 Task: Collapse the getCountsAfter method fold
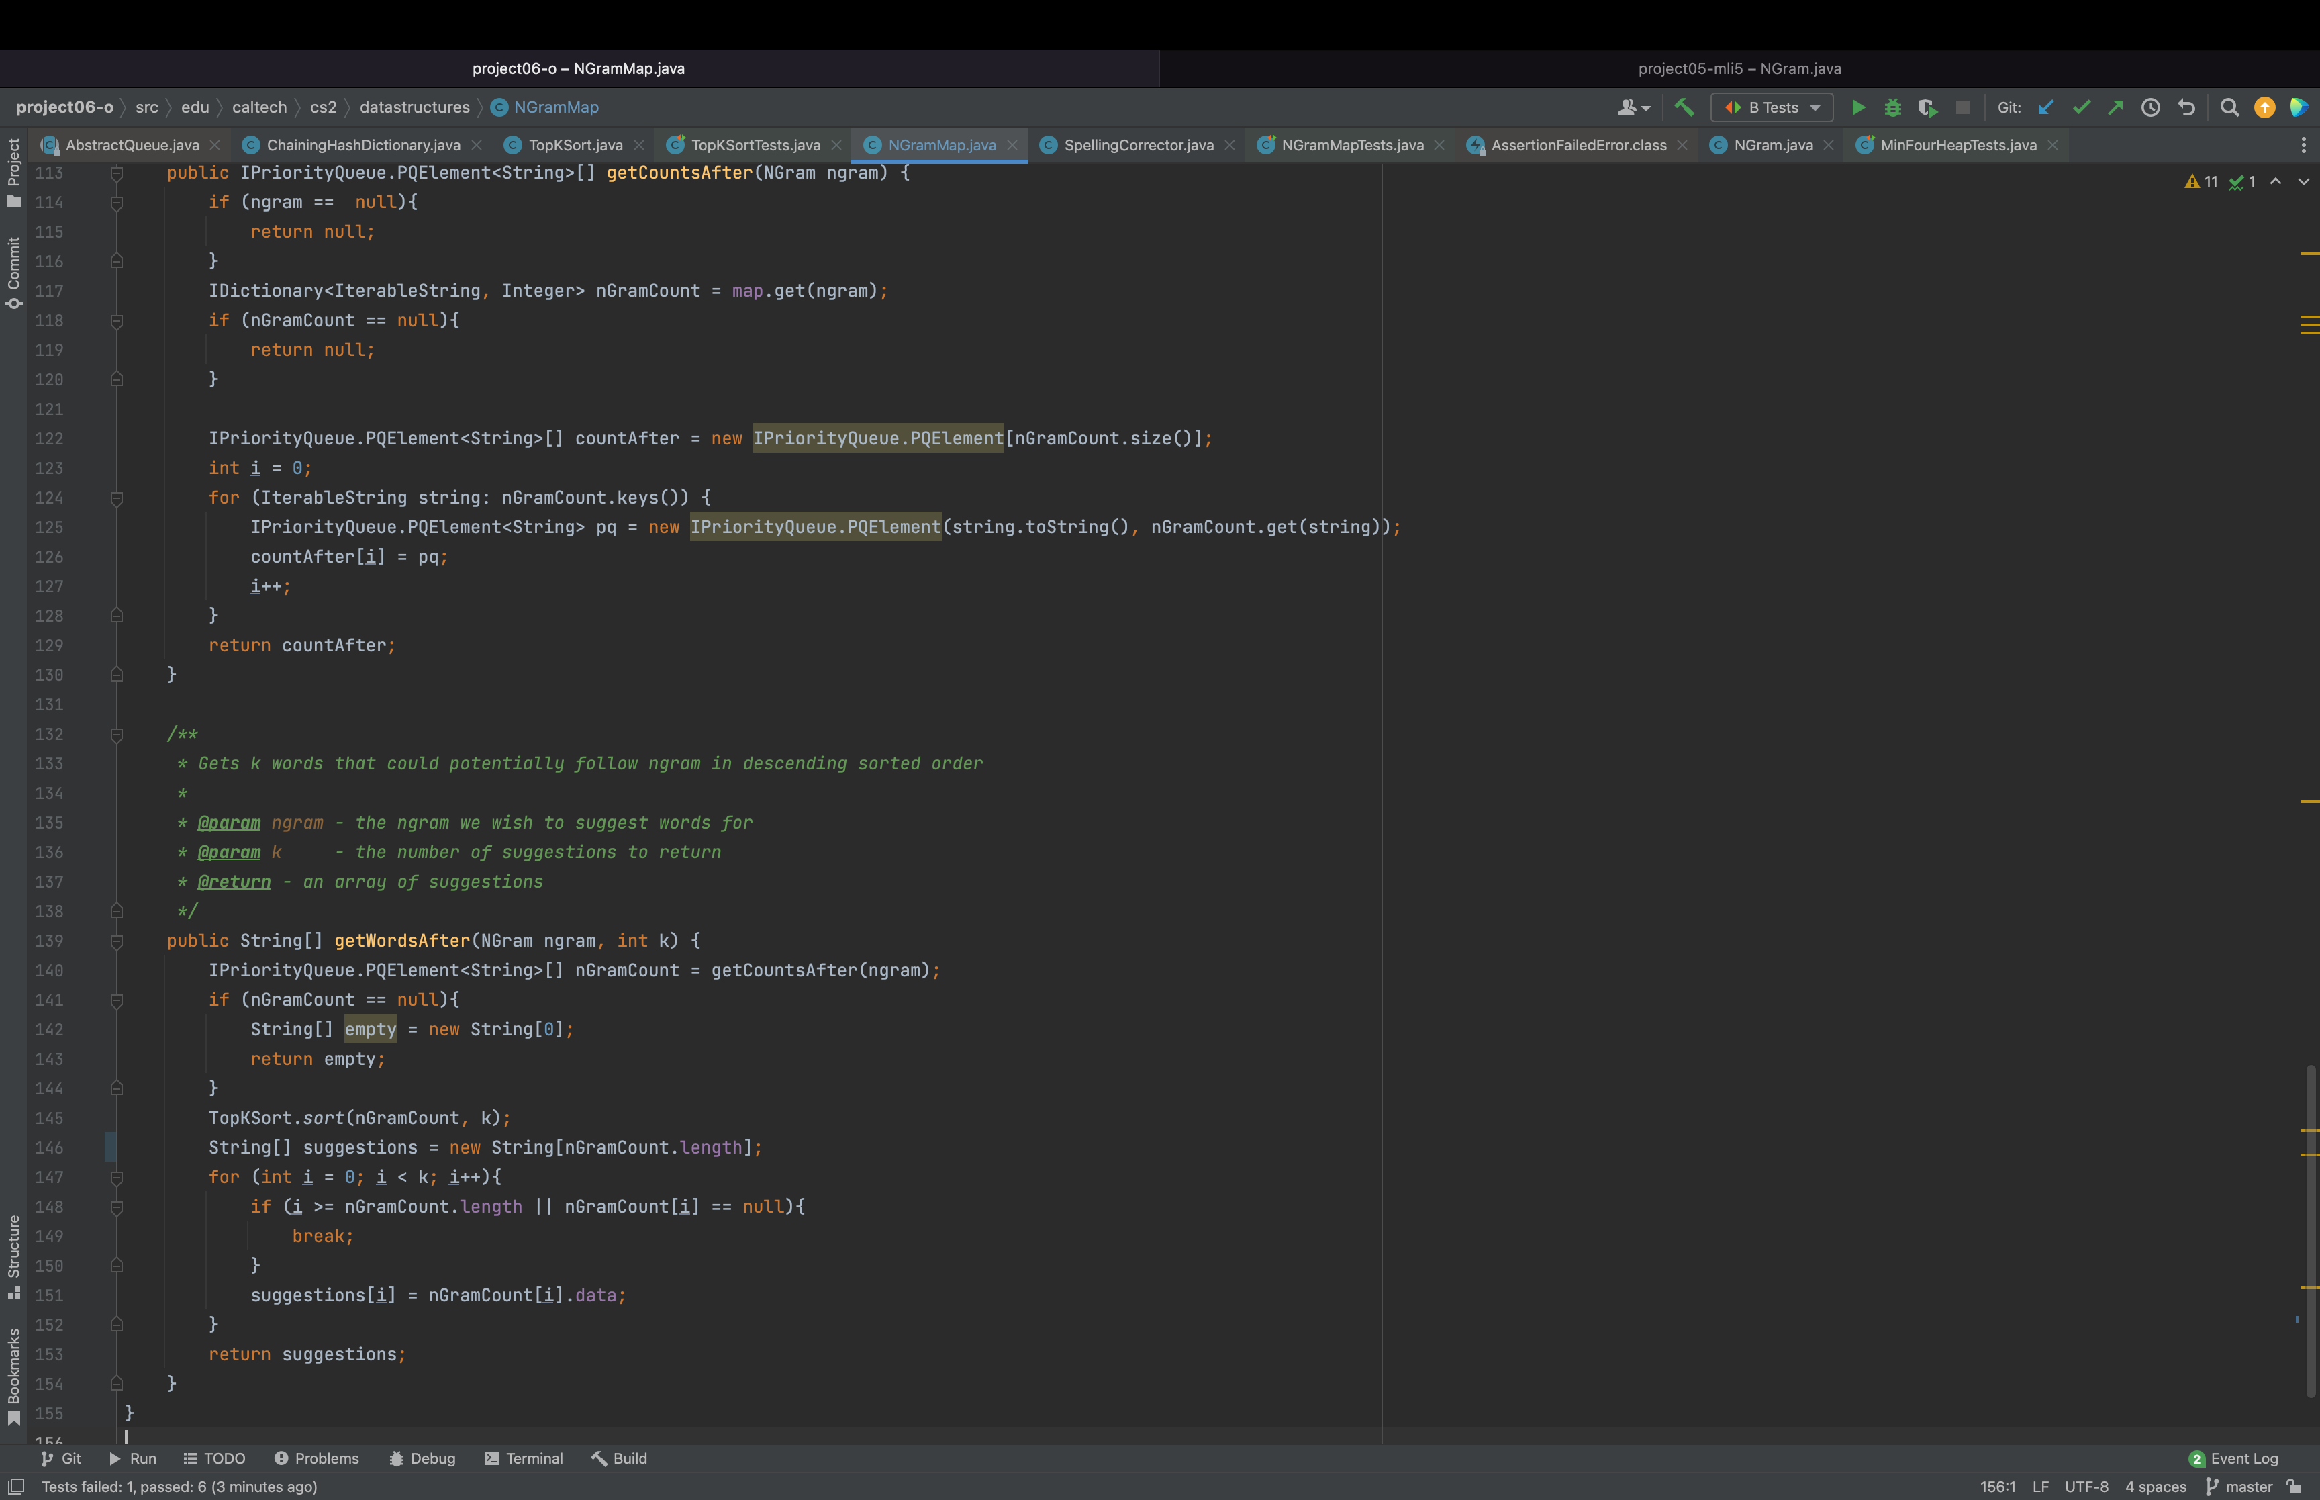tap(117, 173)
